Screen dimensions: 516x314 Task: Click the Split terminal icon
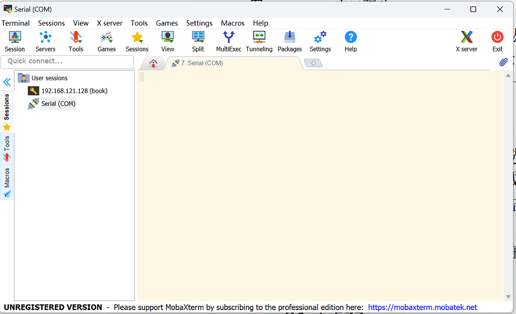point(198,41)
